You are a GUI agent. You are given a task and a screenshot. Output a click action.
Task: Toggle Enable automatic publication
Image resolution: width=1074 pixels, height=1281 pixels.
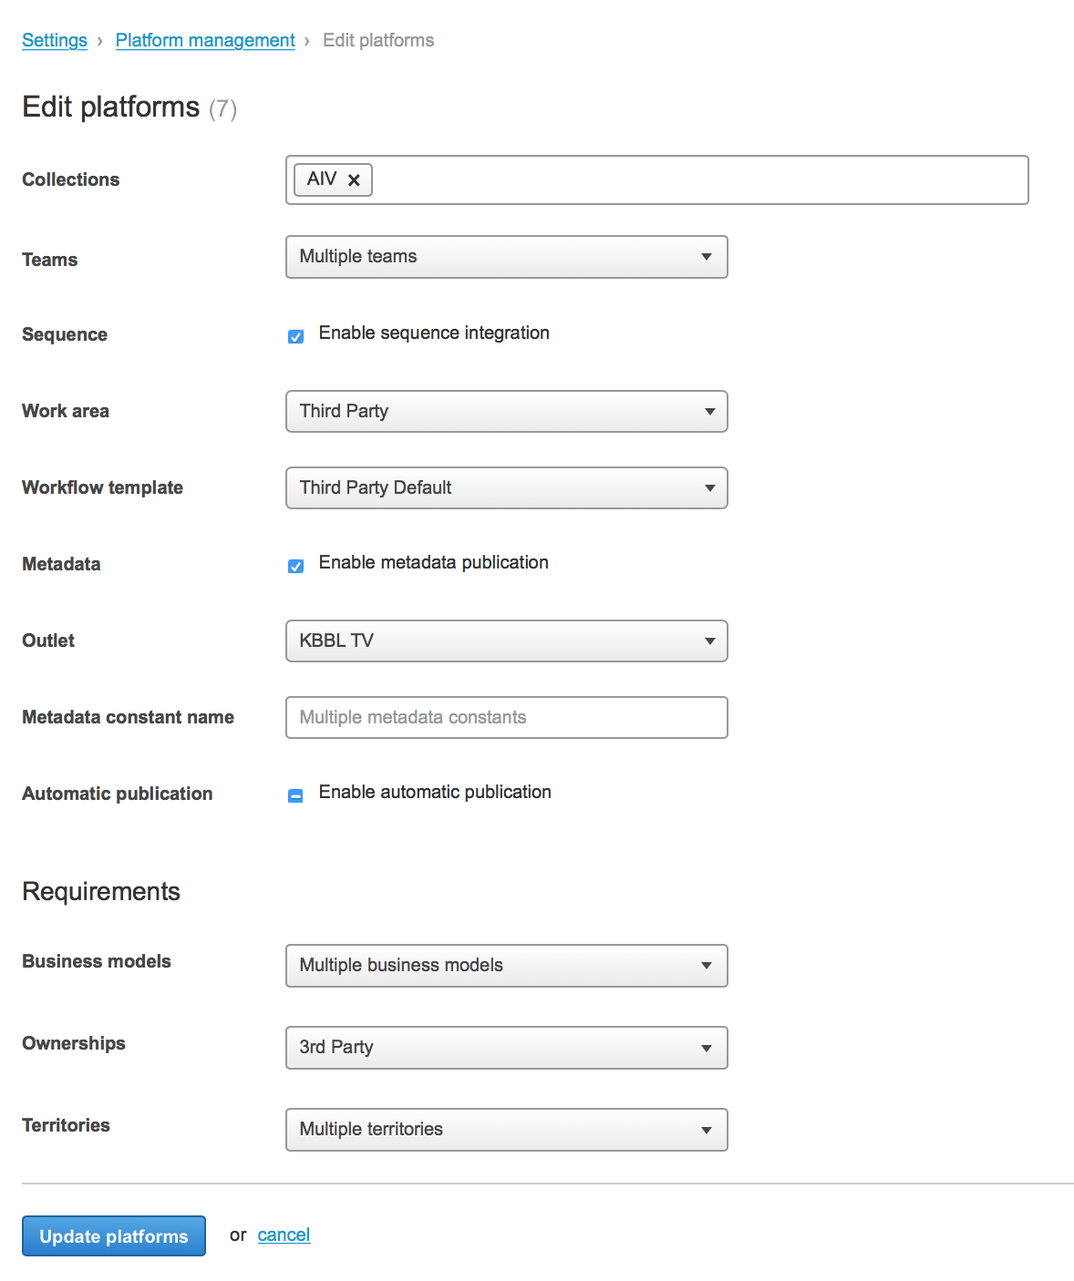[295, 795]
